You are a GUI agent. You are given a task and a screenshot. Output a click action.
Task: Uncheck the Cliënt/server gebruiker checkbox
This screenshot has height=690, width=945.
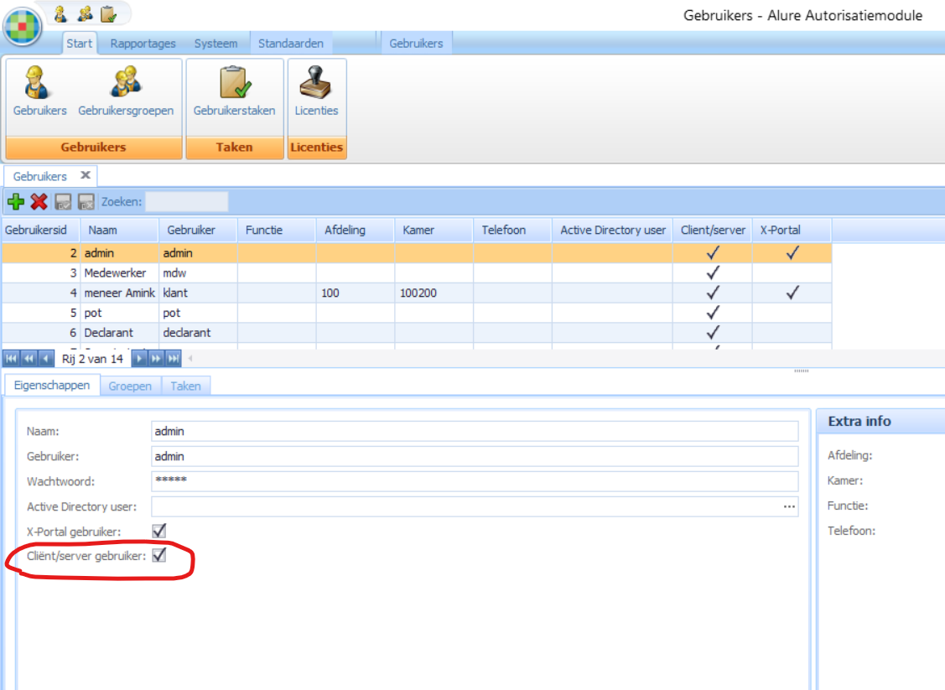pos(158,556)
